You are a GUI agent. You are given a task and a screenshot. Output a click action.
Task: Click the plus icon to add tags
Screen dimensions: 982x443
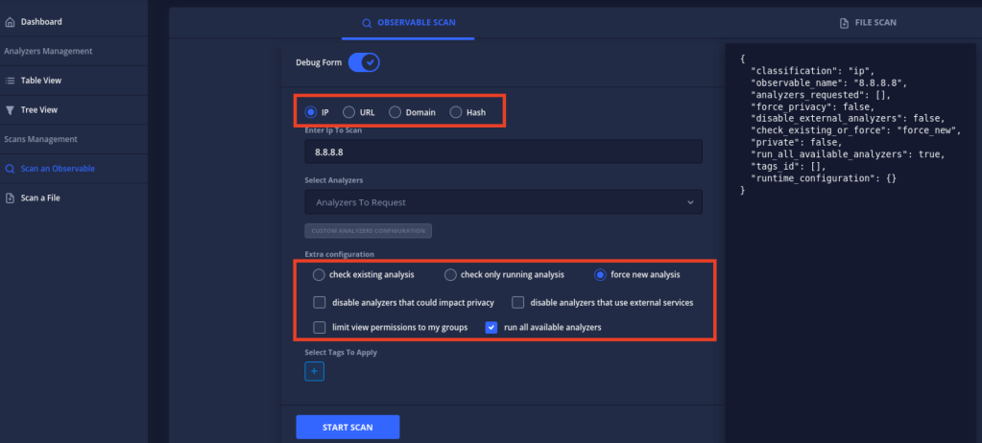coord(314,371)
